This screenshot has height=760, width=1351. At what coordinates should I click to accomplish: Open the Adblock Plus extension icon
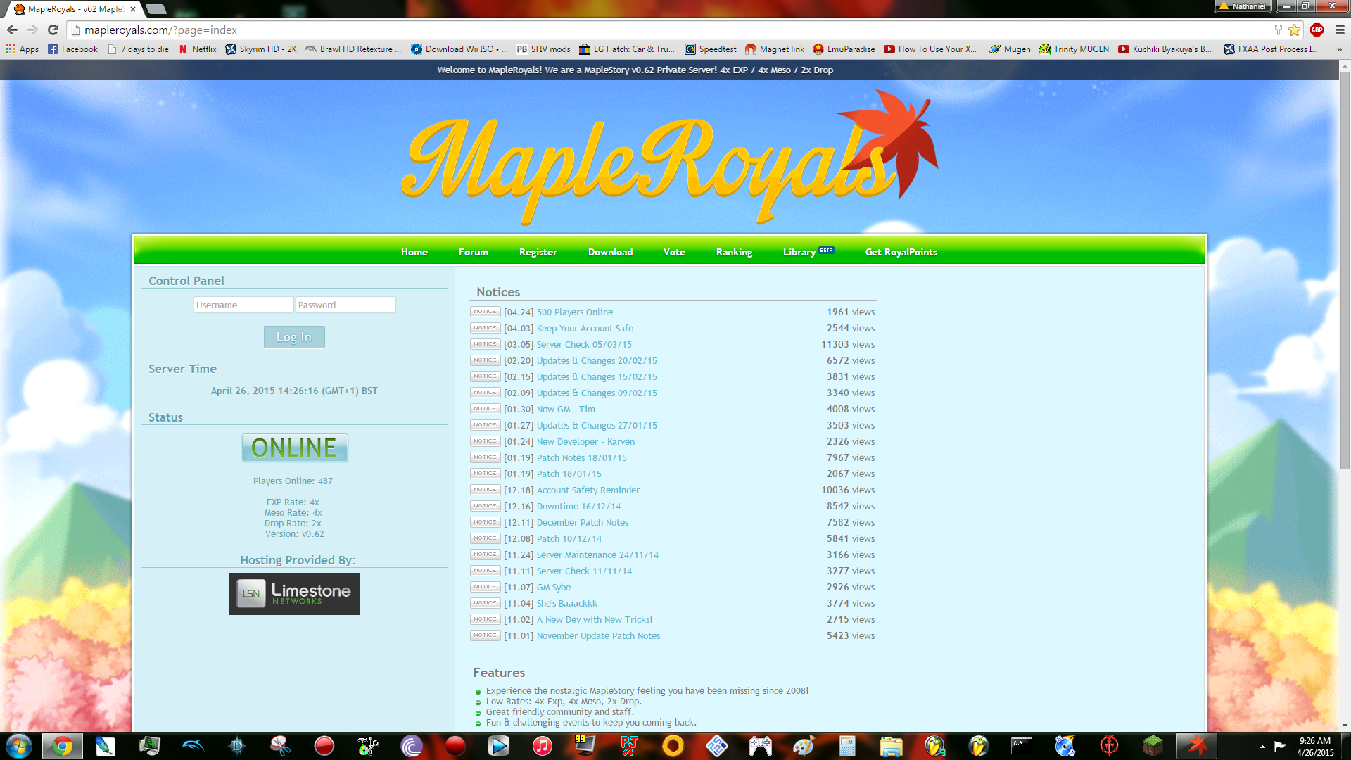(x=1317, y=30)
